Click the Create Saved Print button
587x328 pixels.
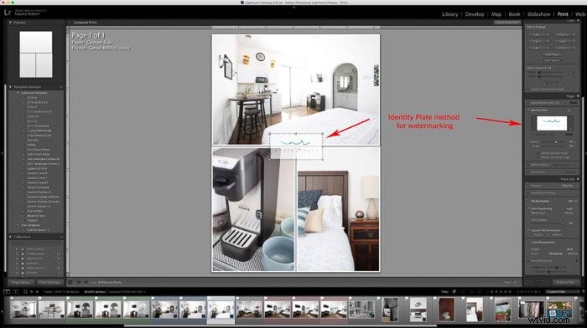507,23
